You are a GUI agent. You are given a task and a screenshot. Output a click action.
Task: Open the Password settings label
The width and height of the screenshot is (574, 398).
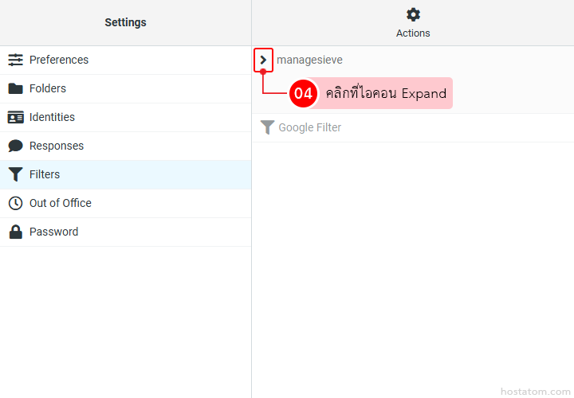(53, 232)
